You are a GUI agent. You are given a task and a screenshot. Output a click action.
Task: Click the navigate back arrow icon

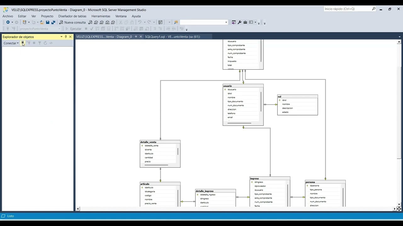(x=8, y=22)
